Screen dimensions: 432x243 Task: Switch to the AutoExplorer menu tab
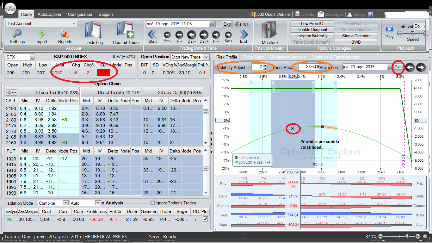[49, 14]
